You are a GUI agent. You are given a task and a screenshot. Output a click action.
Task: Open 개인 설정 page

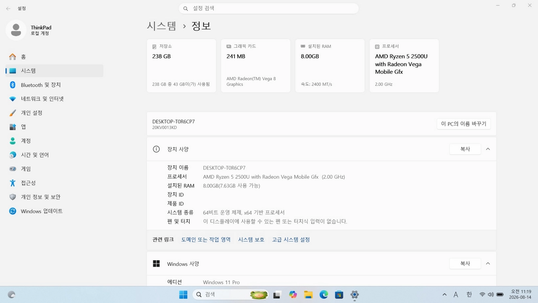tap(54, 113)
